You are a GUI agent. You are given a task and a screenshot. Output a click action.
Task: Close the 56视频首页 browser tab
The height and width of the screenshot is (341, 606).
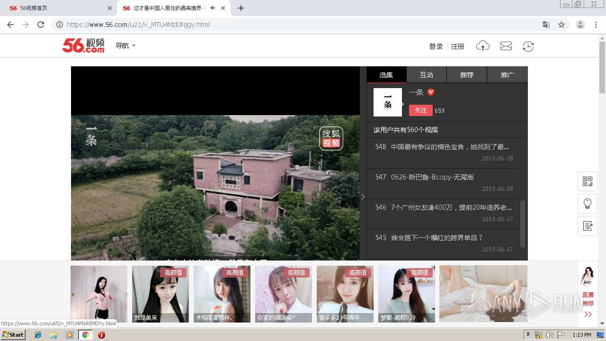coord(110,8)
